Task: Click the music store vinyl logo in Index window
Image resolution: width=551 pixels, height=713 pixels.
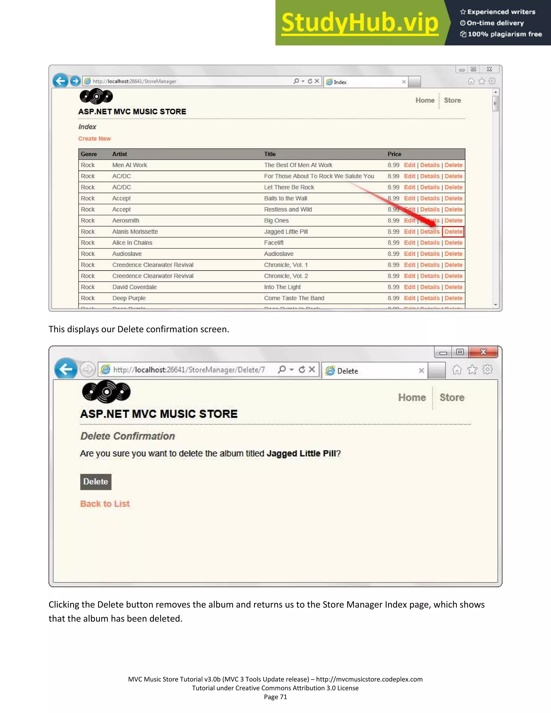Action: pos(96,96)
